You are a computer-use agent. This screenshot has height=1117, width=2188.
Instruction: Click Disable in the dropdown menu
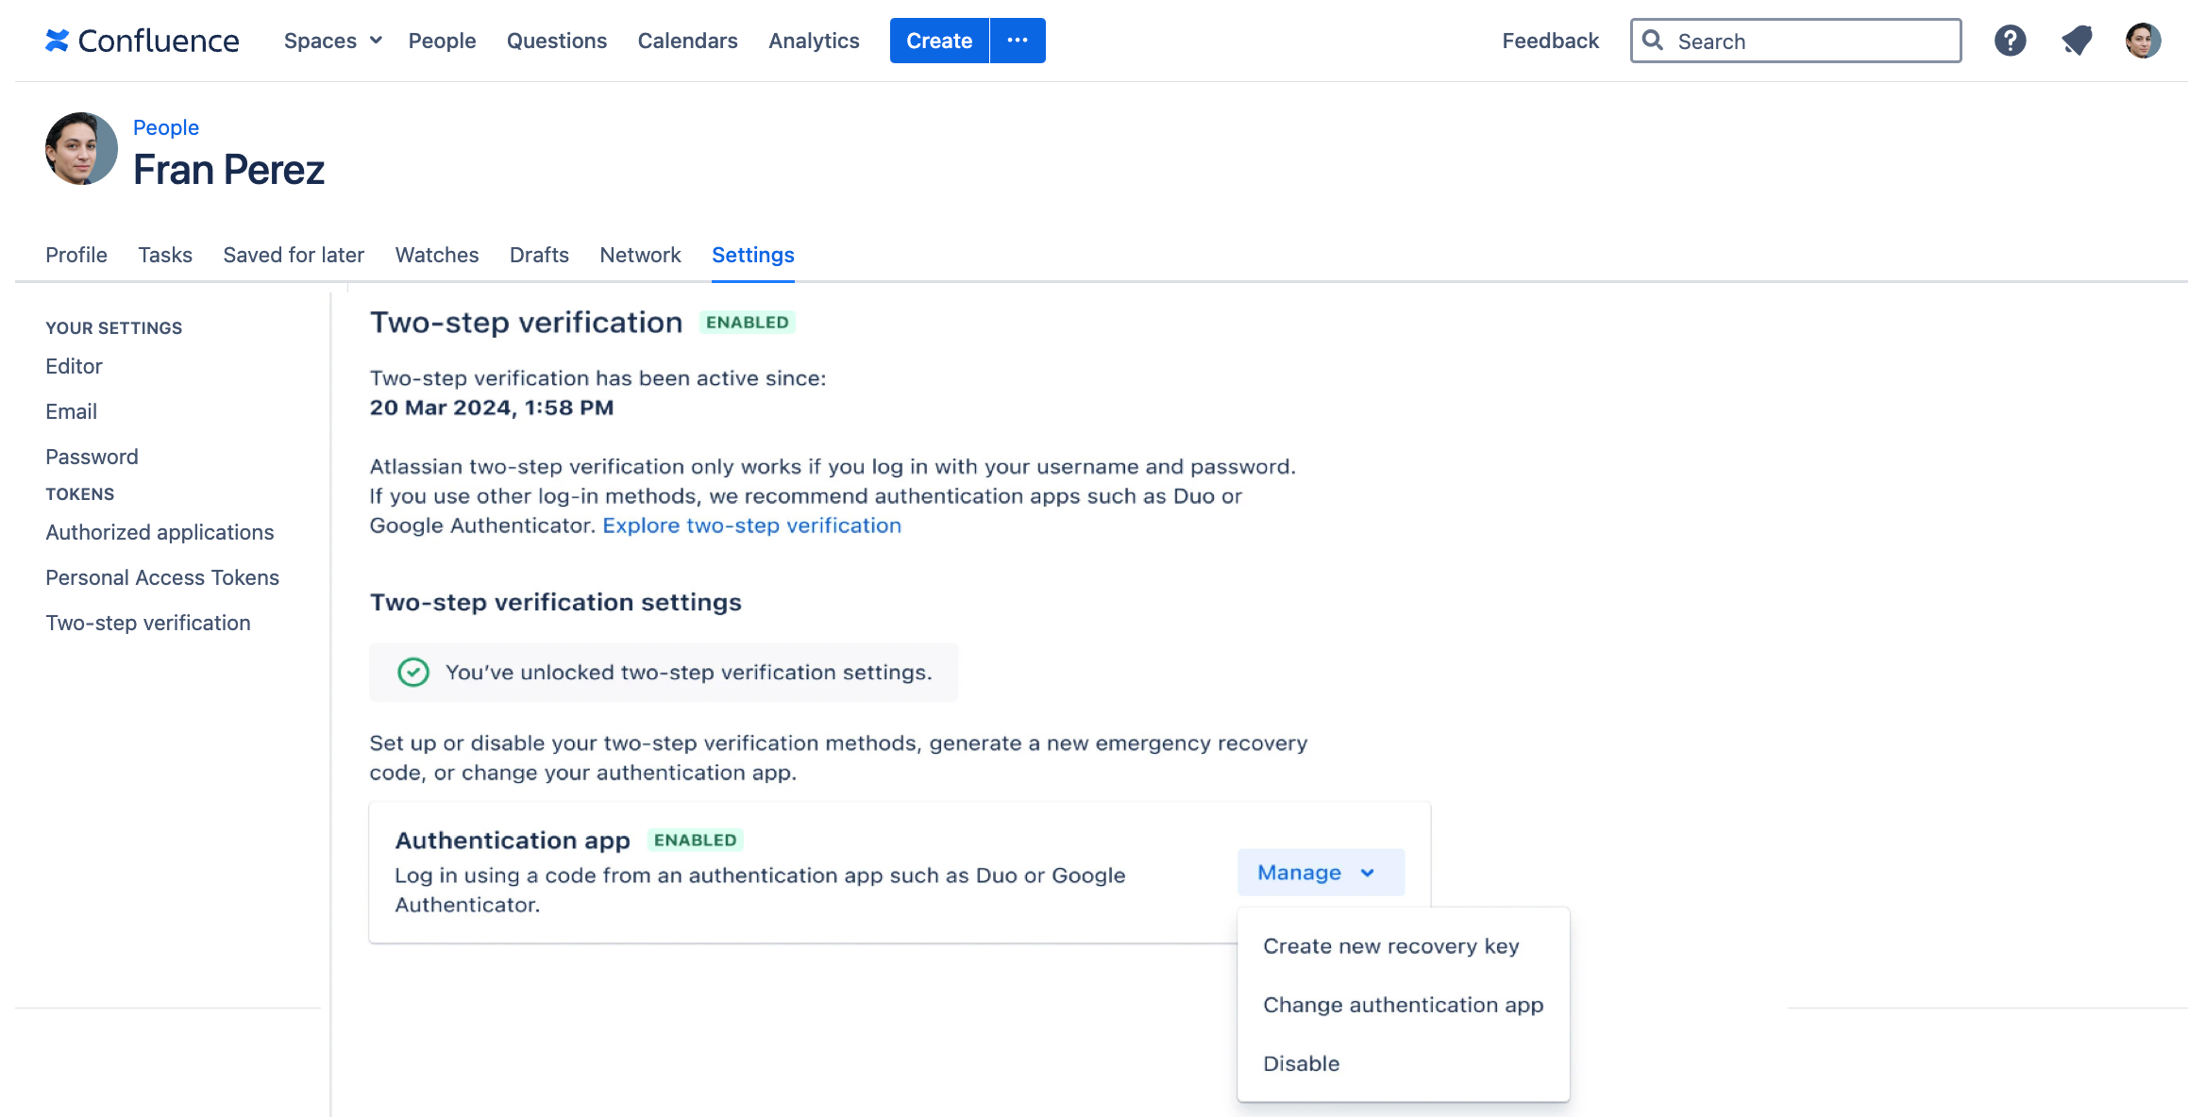click(1302, 1063)
